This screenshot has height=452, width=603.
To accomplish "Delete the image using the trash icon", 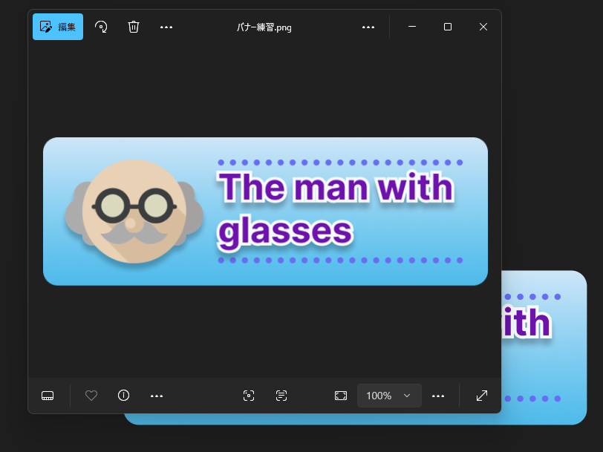I will pos(134,27).
